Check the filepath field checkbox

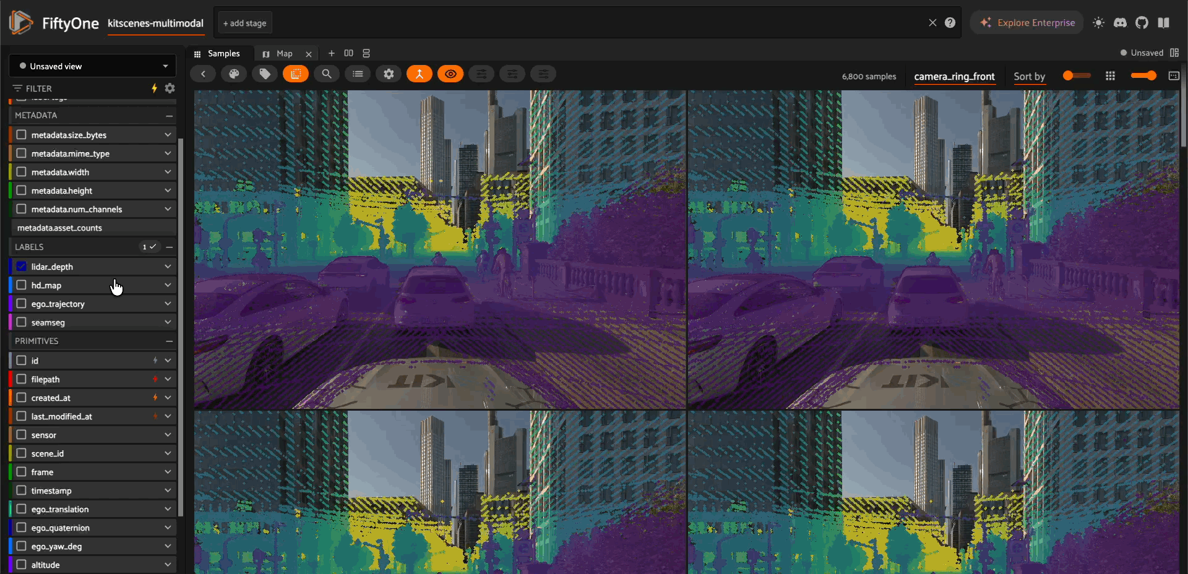click(x=22, y=379)
